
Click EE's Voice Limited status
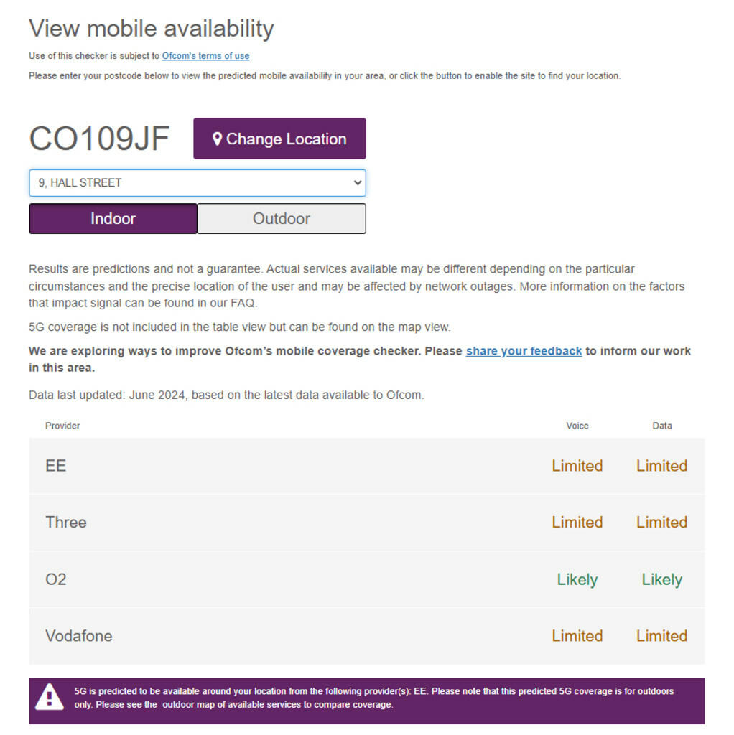pos(577,466)
